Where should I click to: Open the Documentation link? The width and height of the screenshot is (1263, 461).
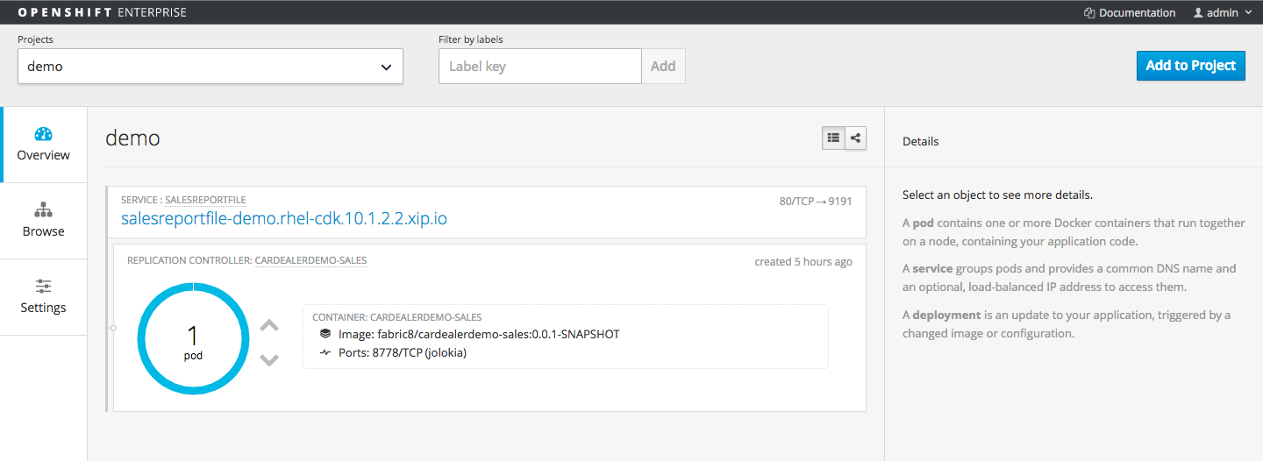(x=1130, y=12)
